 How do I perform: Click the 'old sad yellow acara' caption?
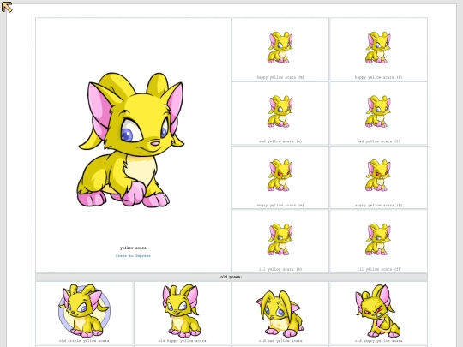pos(280,341)
